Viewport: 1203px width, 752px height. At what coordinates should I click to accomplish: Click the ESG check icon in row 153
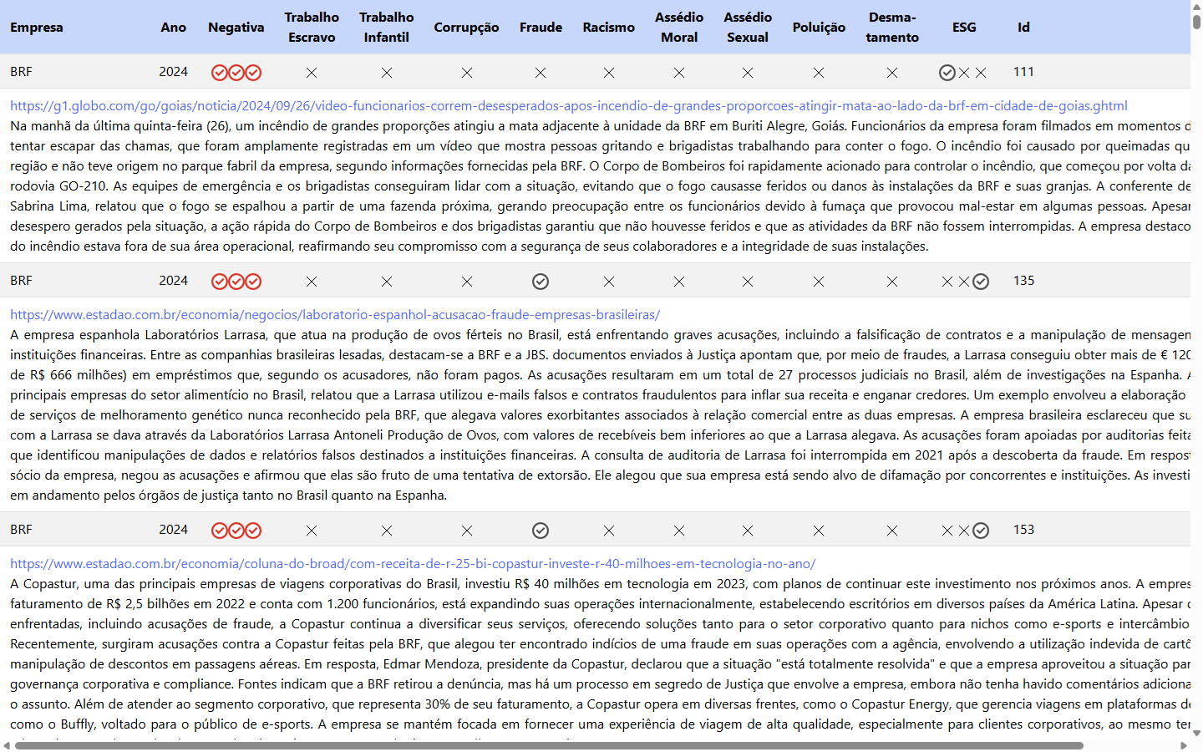(x=981, y=531)
